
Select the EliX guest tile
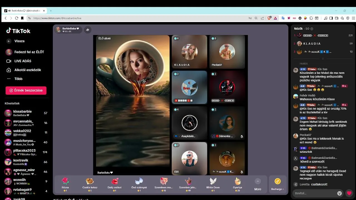[189, 158]
